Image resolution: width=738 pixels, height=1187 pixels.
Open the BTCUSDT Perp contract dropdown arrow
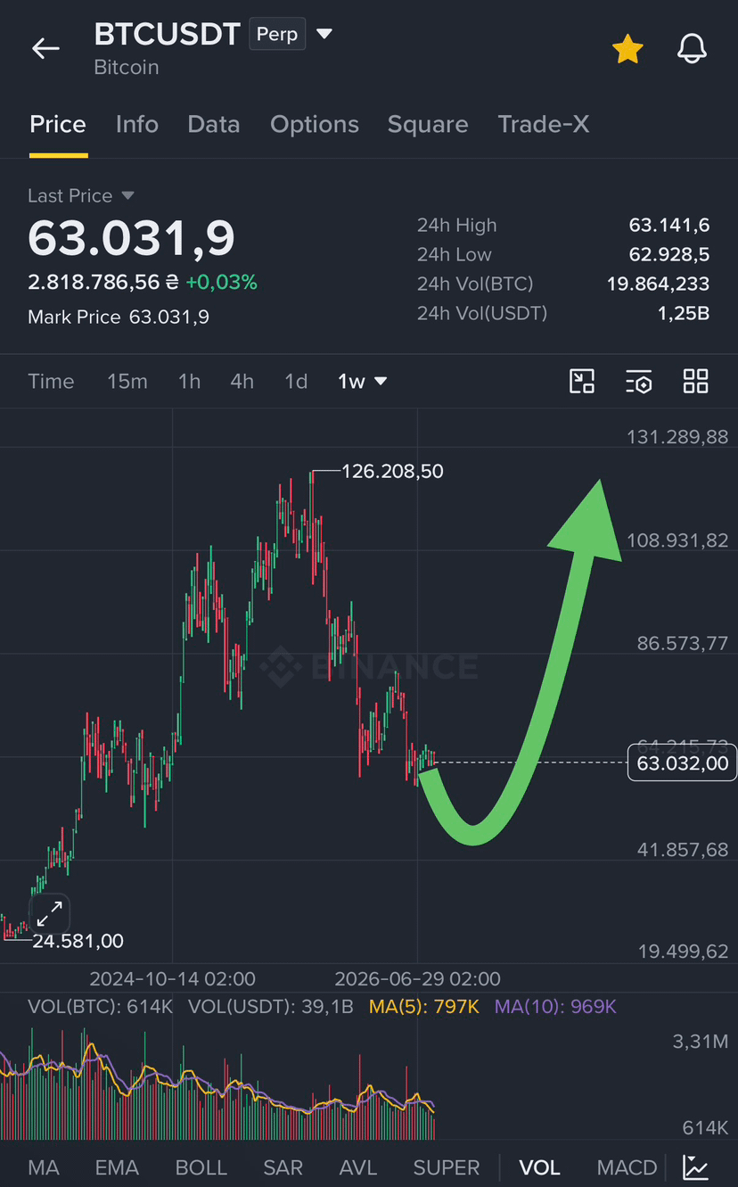coord(324,35)
